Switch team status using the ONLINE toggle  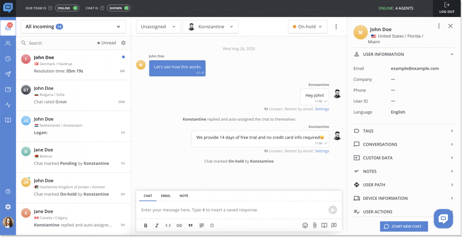67,8
